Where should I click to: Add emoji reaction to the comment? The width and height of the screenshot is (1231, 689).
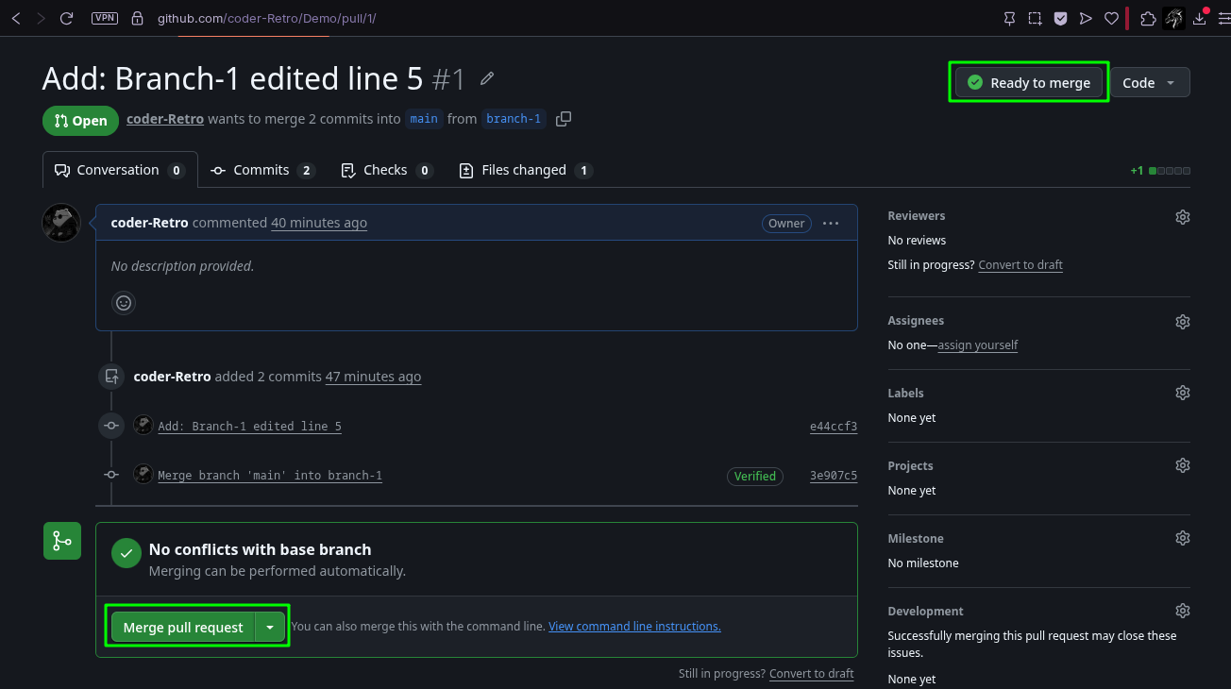(x=124, y=303)
